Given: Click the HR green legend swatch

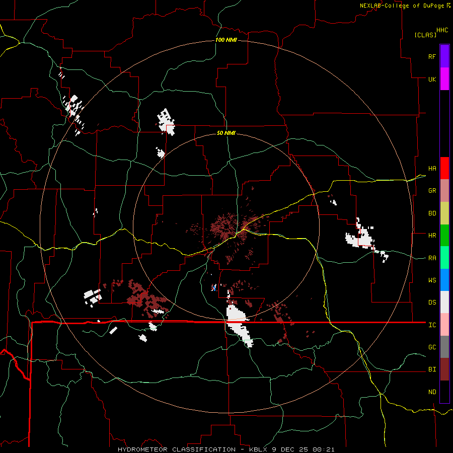Looking at the screenshot, I should click(x=444, y=236).
